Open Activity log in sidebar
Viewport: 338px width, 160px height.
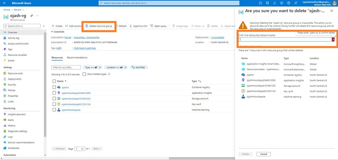14,38
